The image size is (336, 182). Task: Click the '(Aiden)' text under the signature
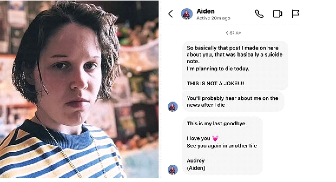(196, 168)
